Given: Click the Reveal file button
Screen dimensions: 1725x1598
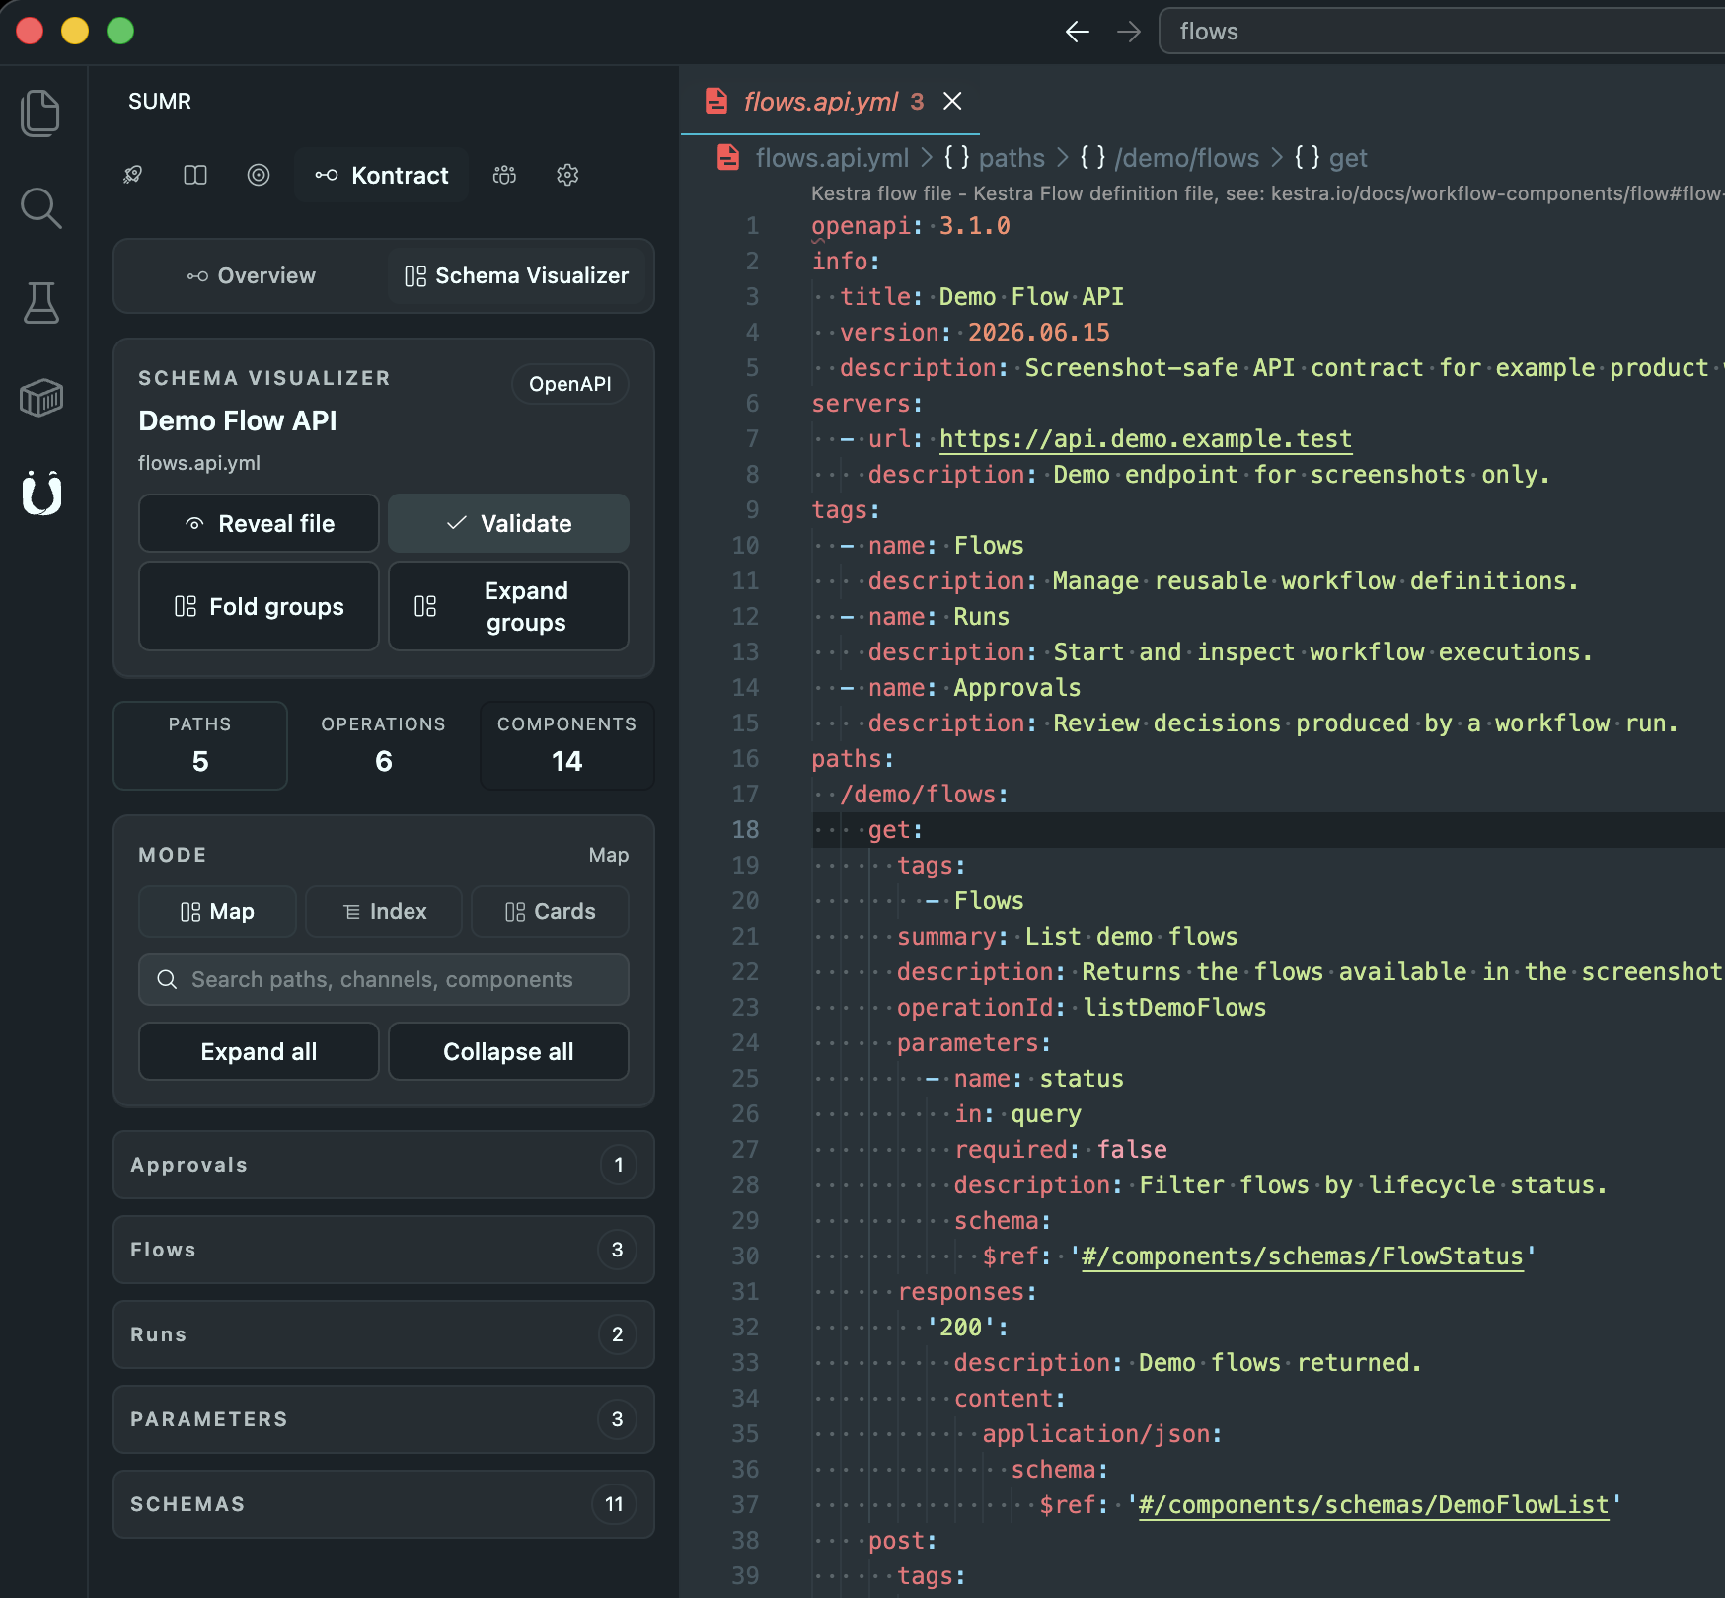Looking at the screenshot, I should [259, 523].
